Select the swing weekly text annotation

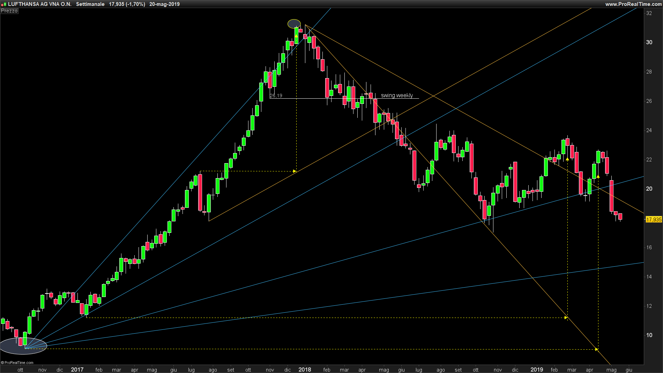click(x=397, y=95)
